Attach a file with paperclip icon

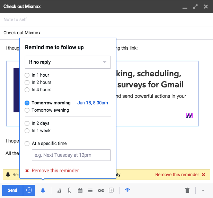[69, 190]
